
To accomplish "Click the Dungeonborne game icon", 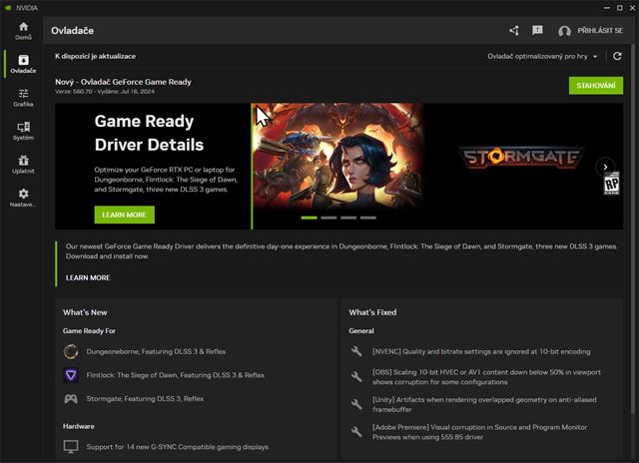I will click(71, 351).
